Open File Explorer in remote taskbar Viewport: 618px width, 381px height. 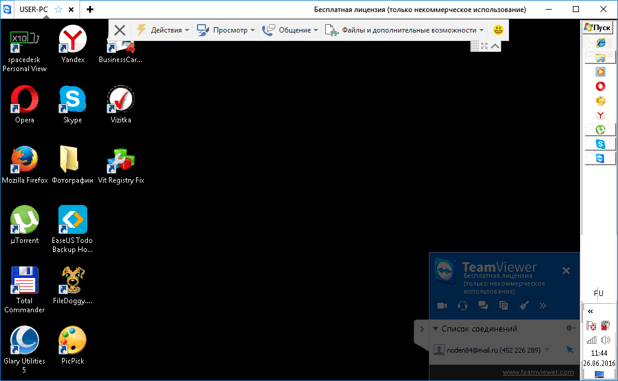(x=601, y=58)
